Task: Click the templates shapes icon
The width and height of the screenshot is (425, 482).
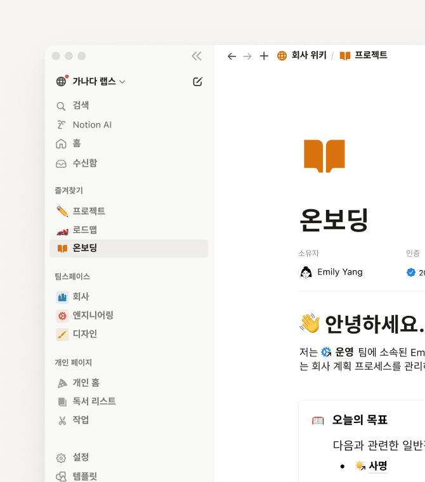Action: click(x=61, y=477)
